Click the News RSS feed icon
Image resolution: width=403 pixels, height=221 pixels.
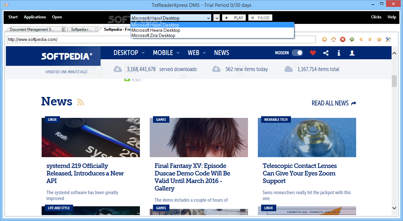point(81,102)
